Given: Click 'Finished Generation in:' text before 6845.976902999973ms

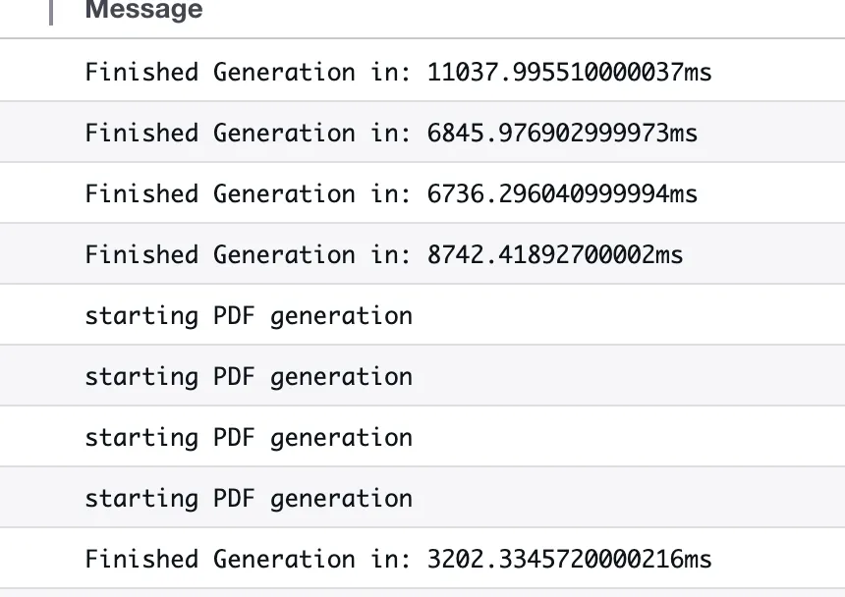Looking at the screenshot, I should click(249, 133).
